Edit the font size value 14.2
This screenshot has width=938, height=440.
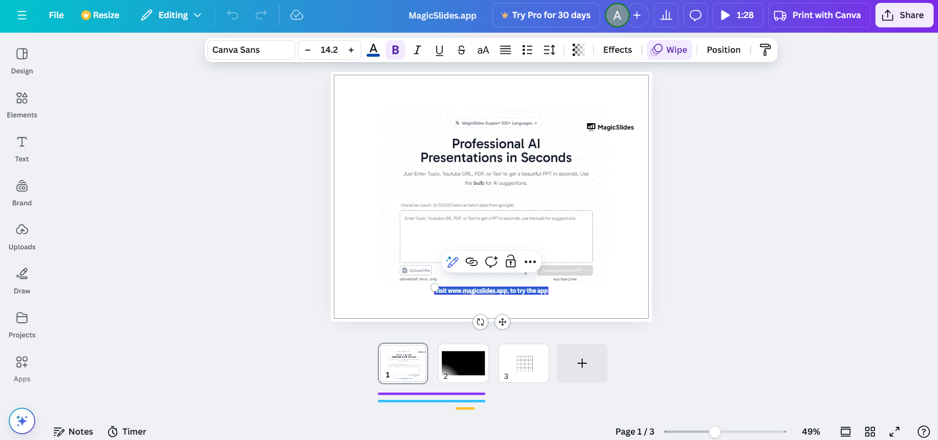[329, 50]
